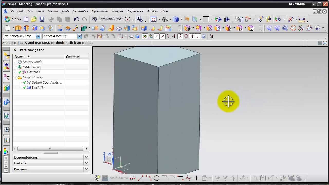Create a new file with the New icon
Image resolution: width=329 pixels, height=185 pixels.
click(26, 19)
